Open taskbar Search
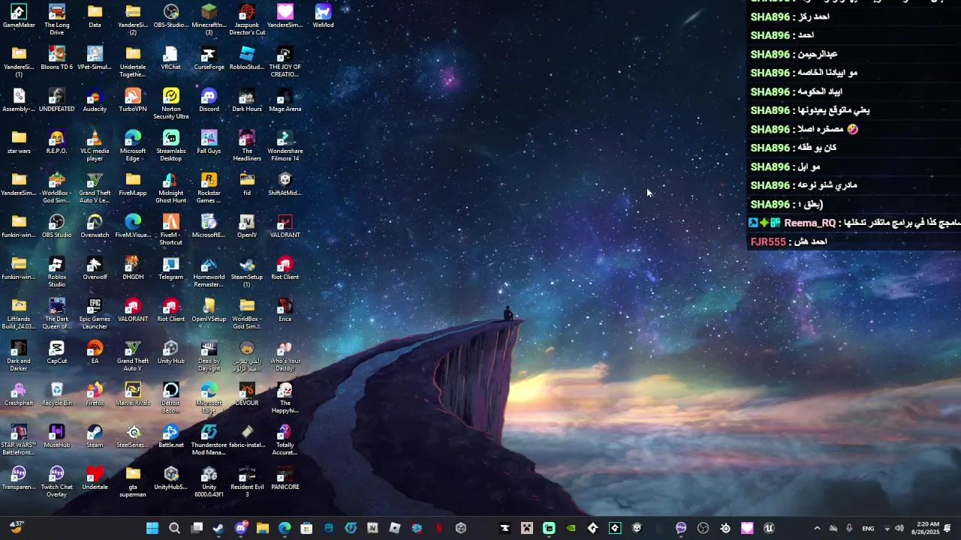 click(x=174, y=528)
